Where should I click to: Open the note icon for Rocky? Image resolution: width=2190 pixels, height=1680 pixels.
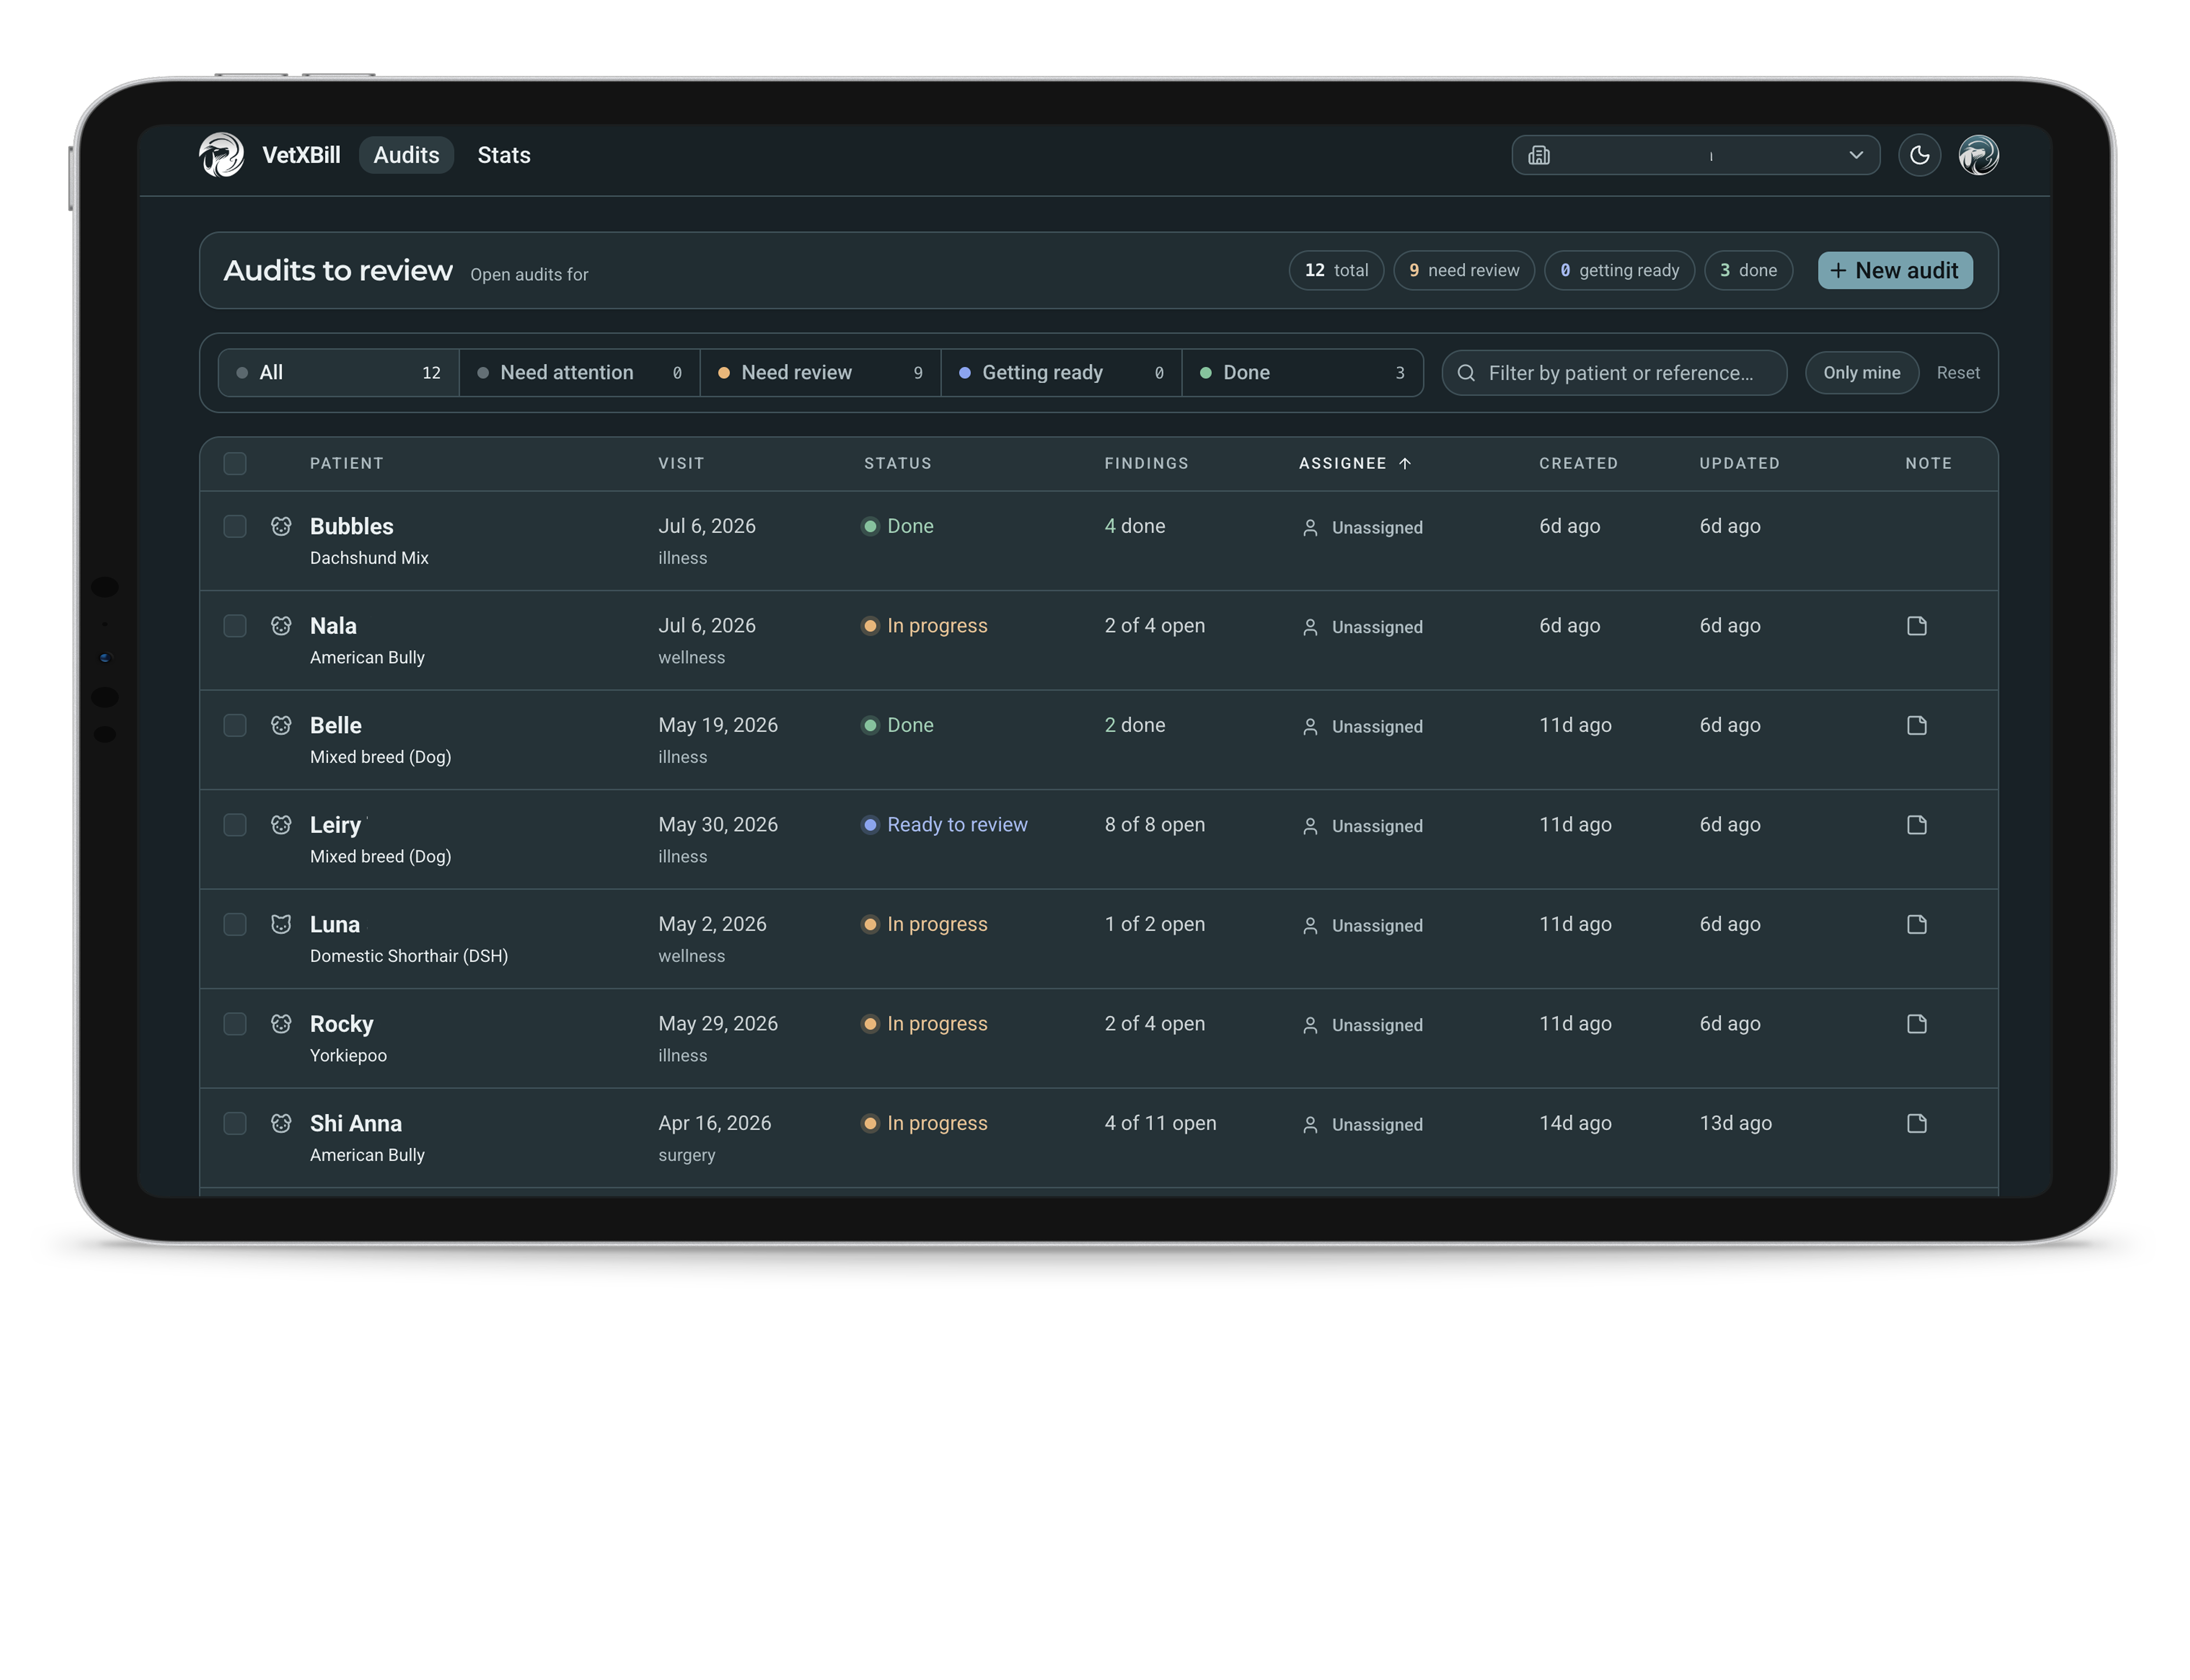click(1916, 1024)
